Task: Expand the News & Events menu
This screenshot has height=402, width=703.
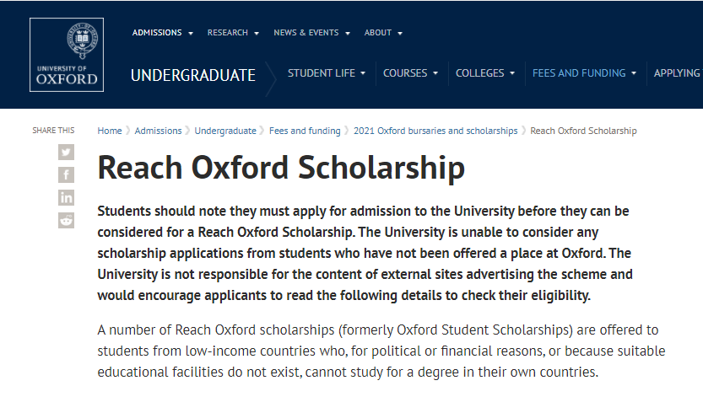Action: tap(311, 33)
